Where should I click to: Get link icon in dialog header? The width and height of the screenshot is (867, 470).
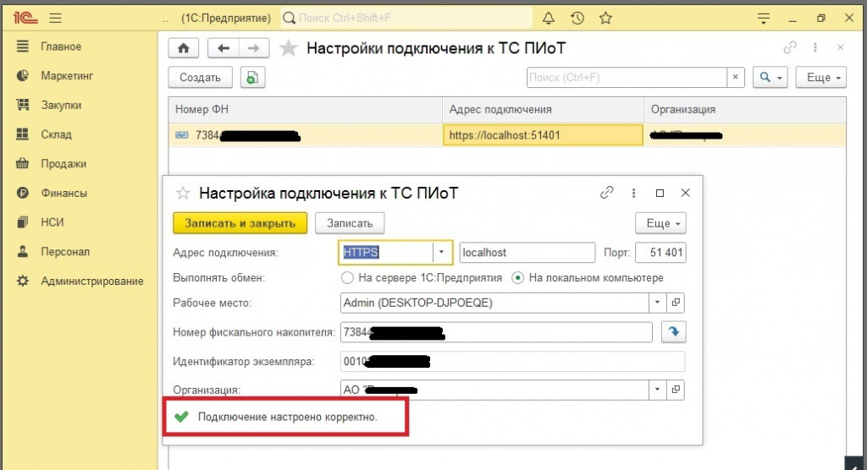[606, 192]
